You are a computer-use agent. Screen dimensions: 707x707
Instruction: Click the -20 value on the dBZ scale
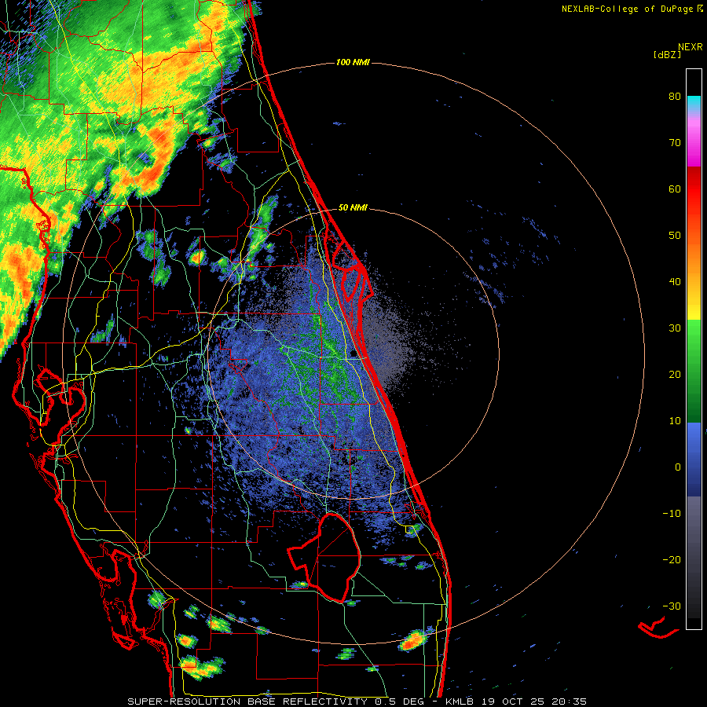click(x=672, y=560)
